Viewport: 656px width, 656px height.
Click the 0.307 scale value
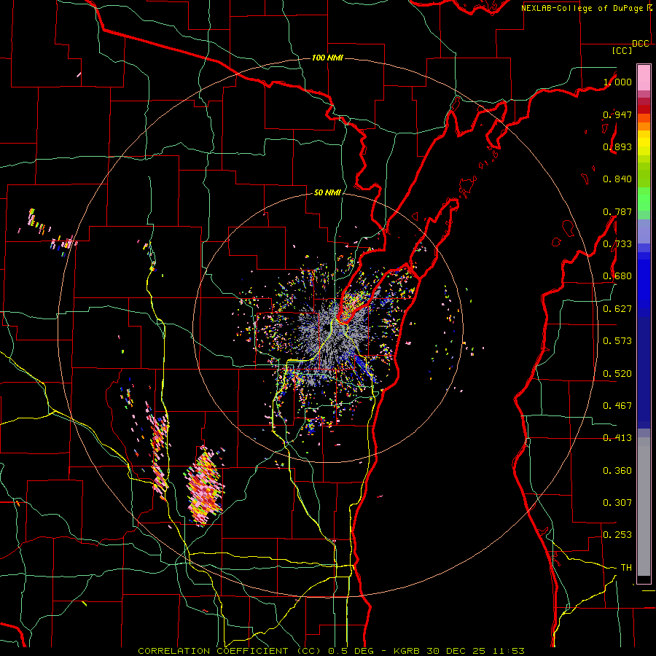click(617, 503)
